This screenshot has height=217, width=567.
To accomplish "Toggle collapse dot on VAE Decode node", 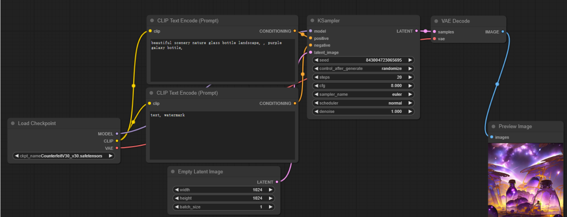I will point(436,21).
